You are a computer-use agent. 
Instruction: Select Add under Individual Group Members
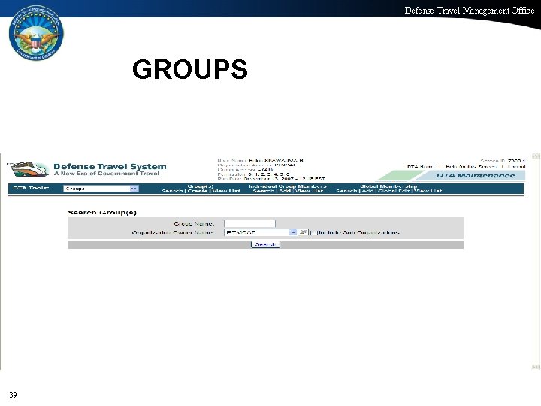[x=285, y=191]
